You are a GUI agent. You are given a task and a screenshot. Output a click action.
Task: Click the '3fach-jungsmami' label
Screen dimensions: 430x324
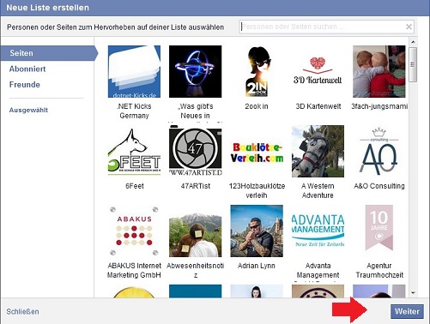pos(379,106)
